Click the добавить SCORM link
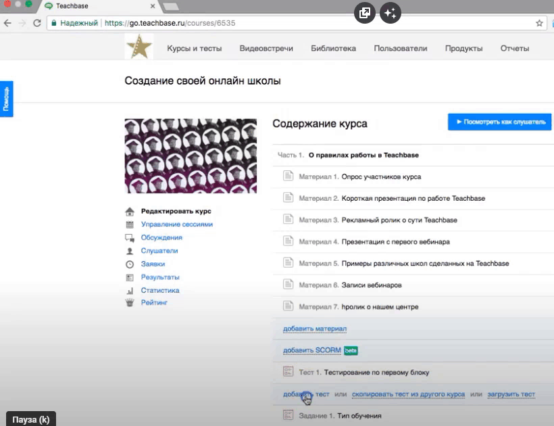 coord(312,350)
